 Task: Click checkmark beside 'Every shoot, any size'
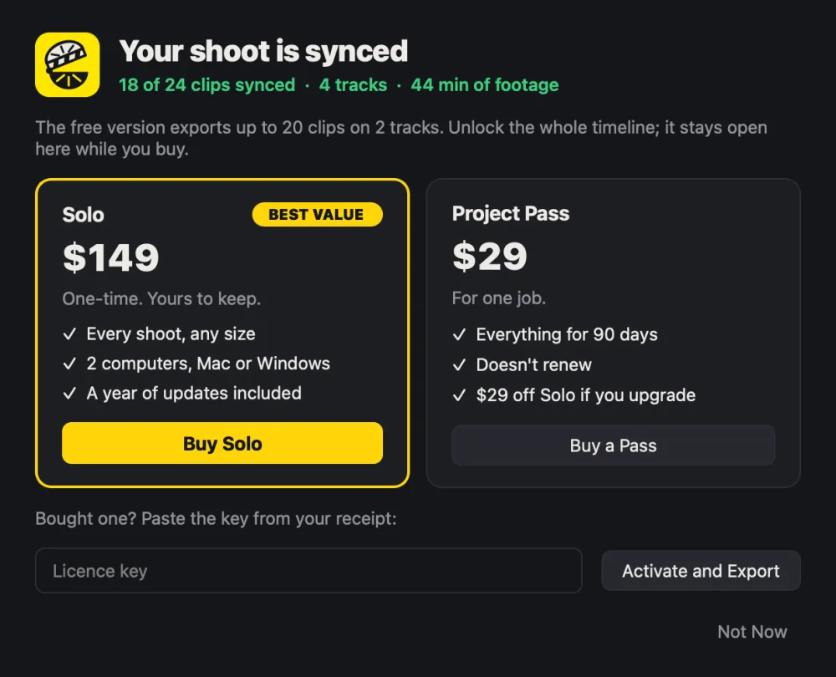69,334
